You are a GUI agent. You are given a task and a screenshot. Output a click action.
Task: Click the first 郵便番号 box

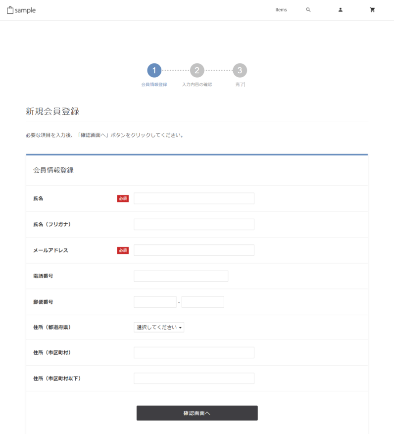pos(155,302)
